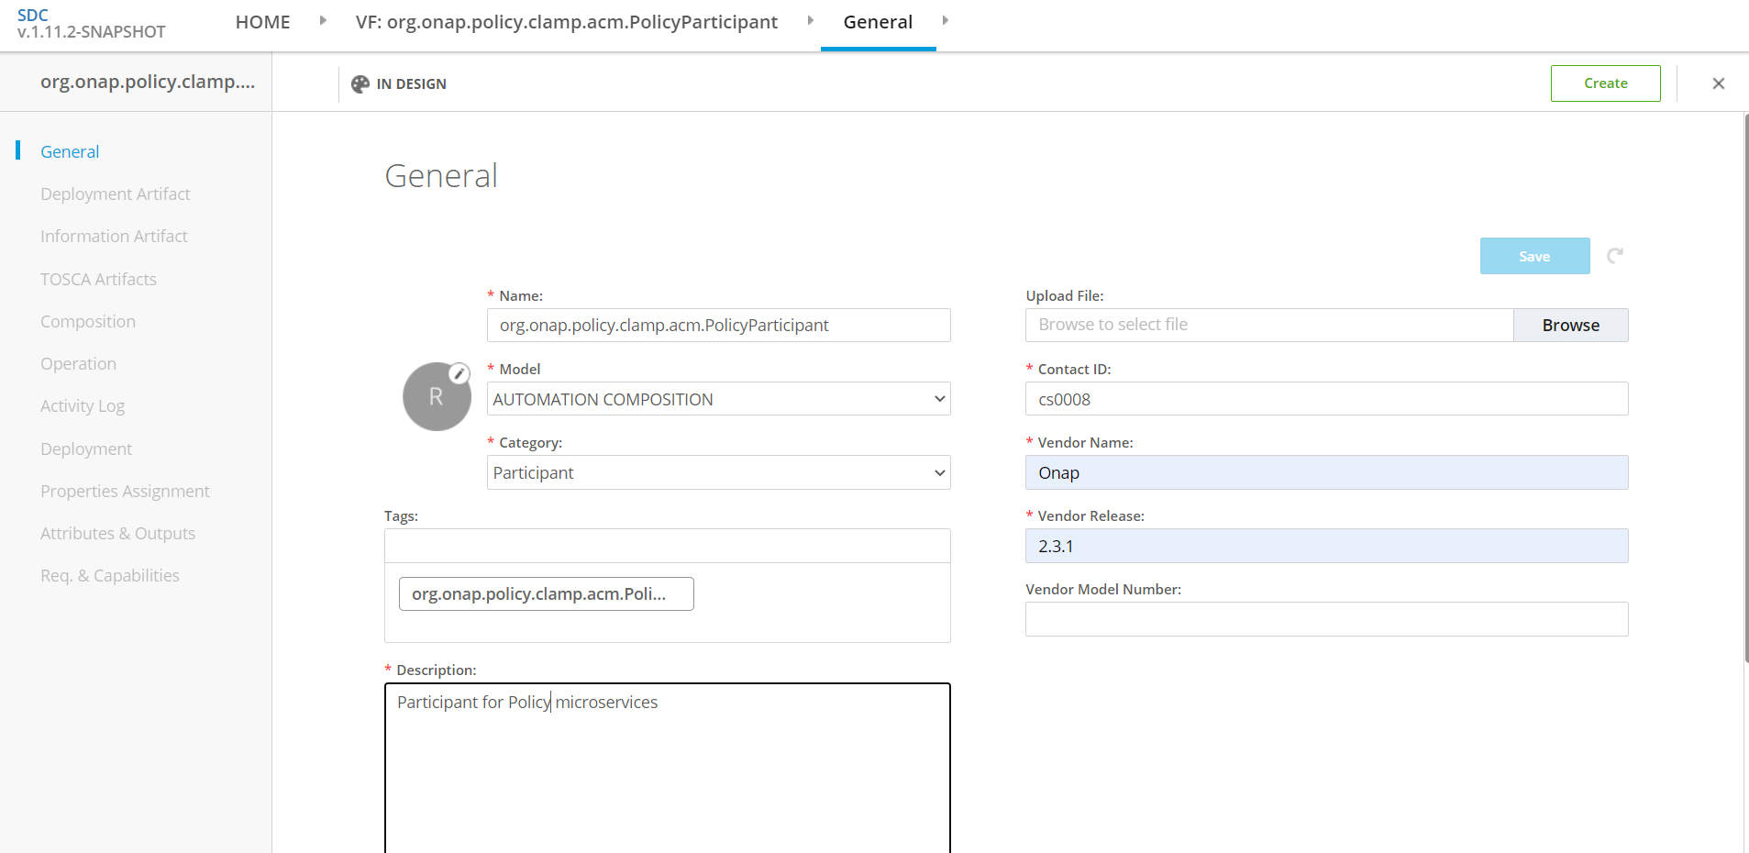Open Deployment Artifact in the sidebar
Screen dimensions: 1749x853
point(116,194)
